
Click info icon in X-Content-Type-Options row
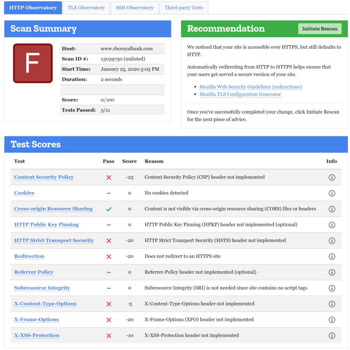tap(332, 304)
